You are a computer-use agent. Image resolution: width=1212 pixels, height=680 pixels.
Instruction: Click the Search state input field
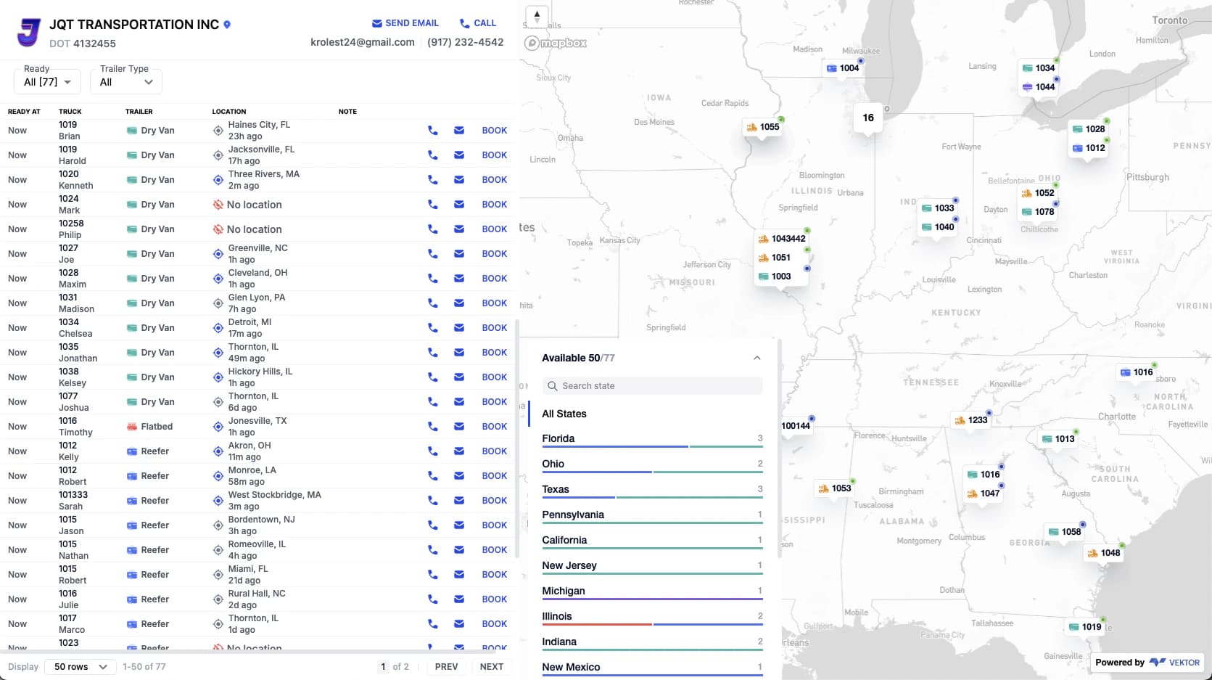pyautogui.click(x=652, y=386)
